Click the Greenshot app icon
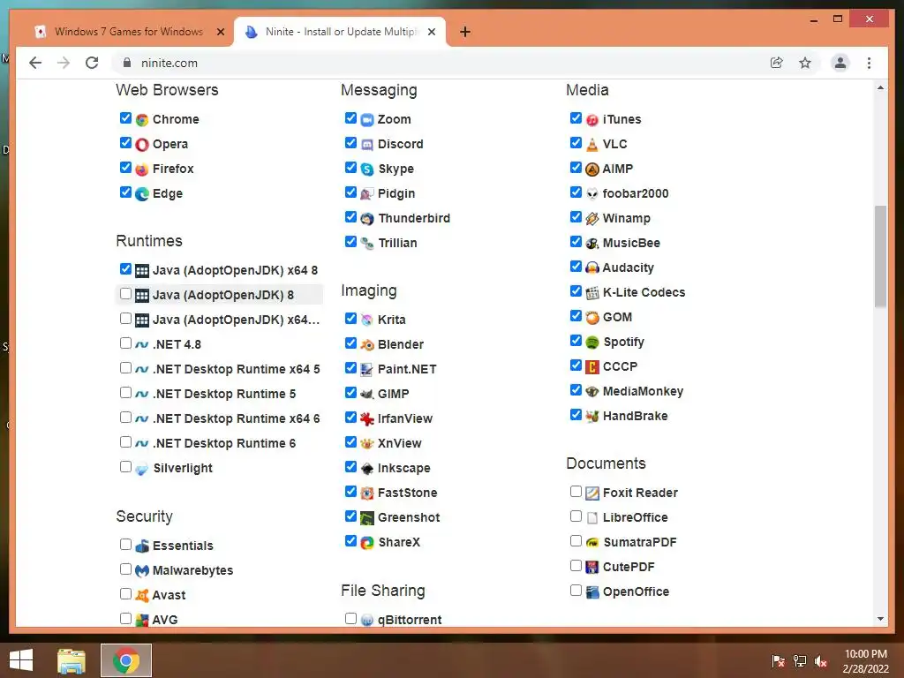Screen dimensions: 904x678 (x=367, y=518)
